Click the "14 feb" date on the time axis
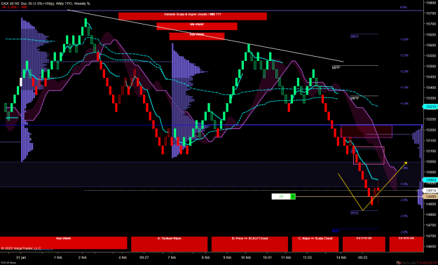 point(341,257)
